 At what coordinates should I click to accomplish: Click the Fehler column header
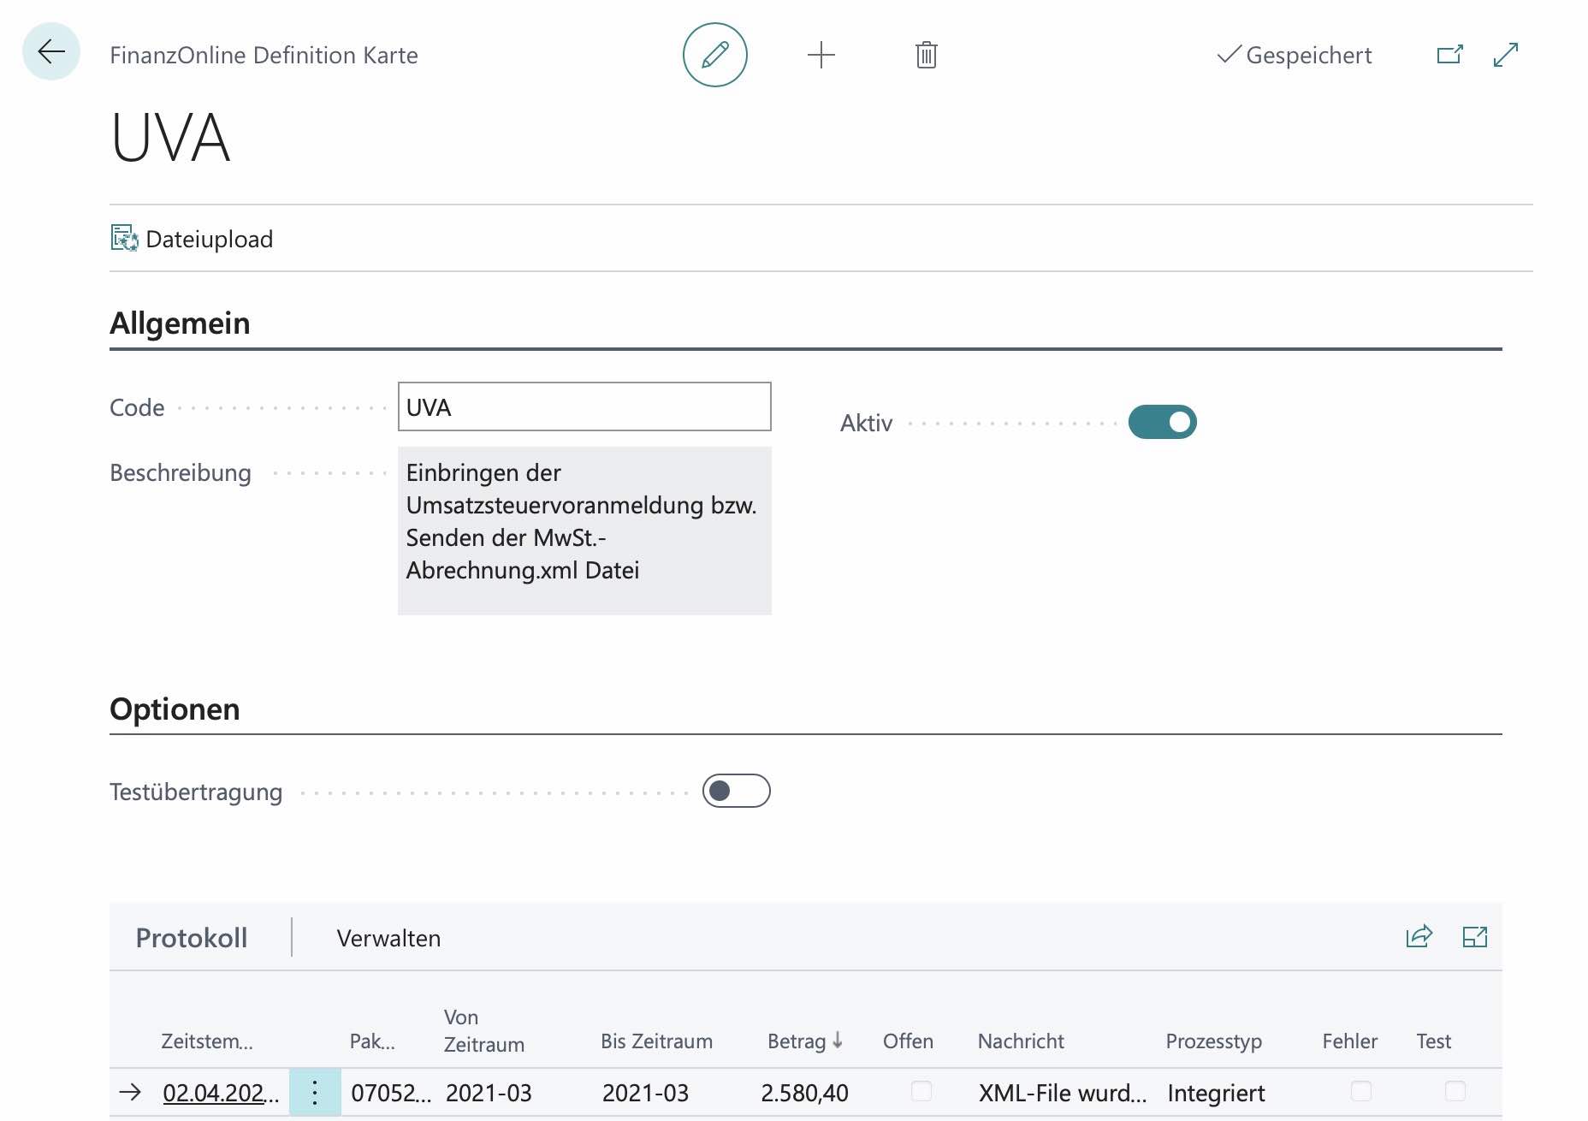coord(1349,1041)
